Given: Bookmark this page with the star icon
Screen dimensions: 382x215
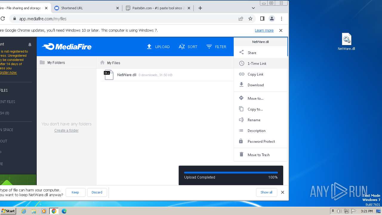Looking at the screenshot, I should click(x=250, y=19).
